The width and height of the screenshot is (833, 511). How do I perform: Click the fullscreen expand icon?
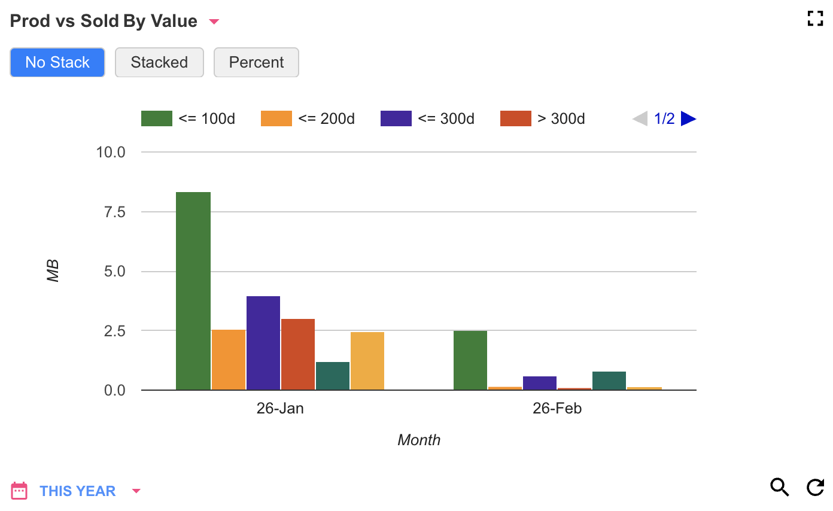coord(815,19)
